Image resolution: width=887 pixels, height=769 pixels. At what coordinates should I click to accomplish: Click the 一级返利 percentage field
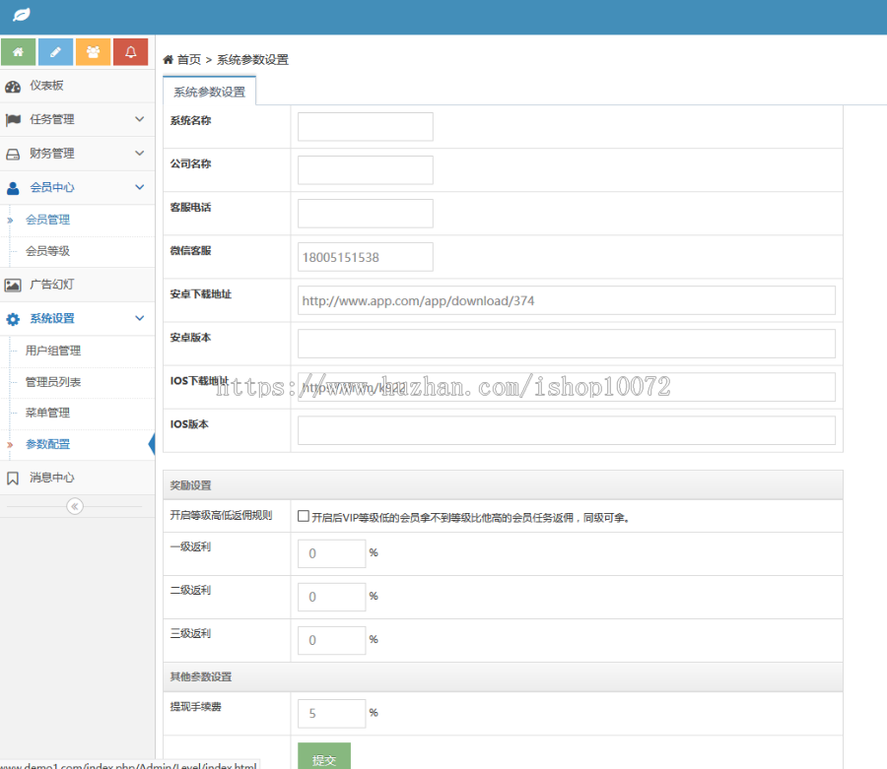331,553
